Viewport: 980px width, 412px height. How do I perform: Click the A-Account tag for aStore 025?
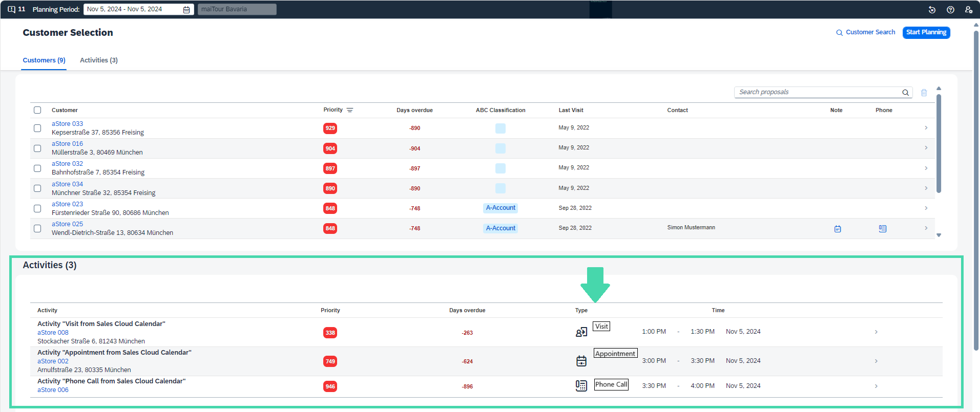(x=501, y=228)
